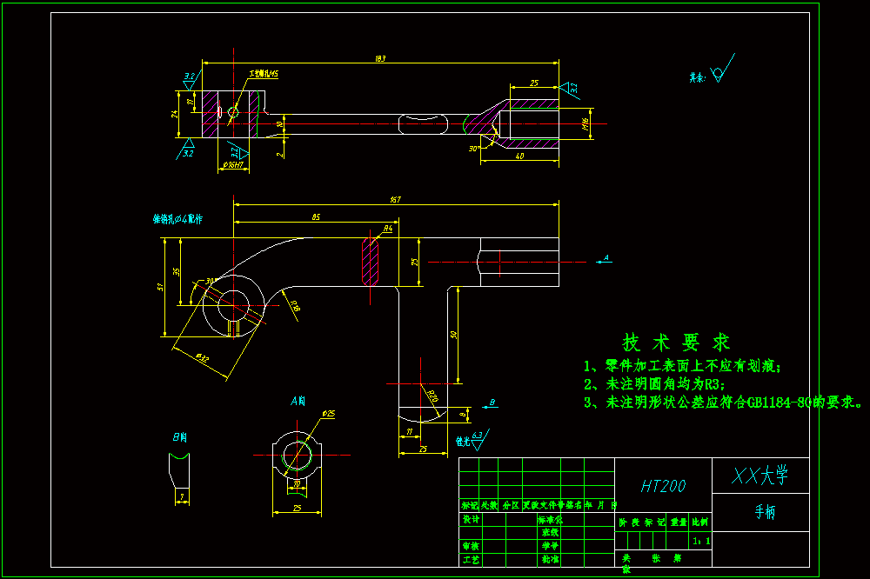The image size is (870, 579).
Task: Select the 技术要求 heading text
Action: coord(676,343)
